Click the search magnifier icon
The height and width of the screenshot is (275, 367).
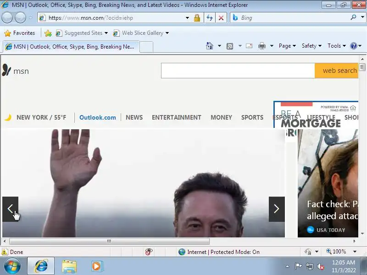pos(353,17)
